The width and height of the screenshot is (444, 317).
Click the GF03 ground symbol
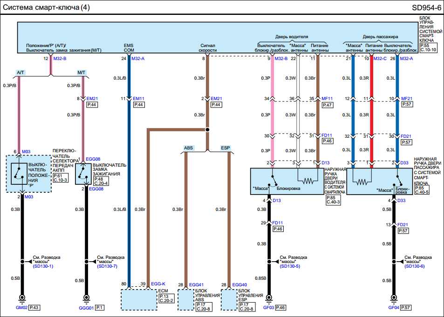[269, 298]
